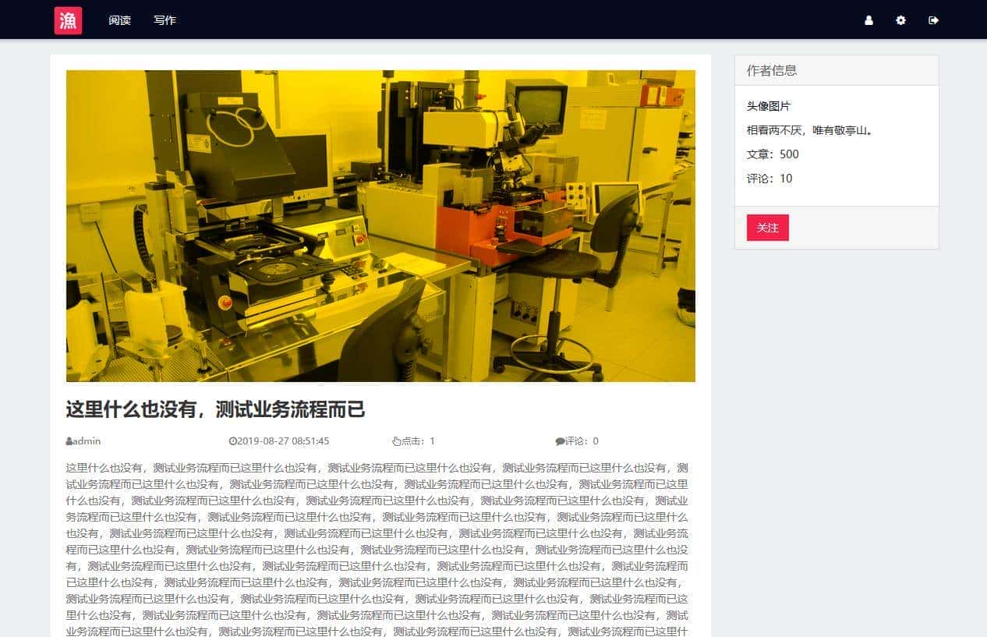Screen dimensions: 987x637
Task: Click the 渔 logo in top left
Action: tap(67, 20)
